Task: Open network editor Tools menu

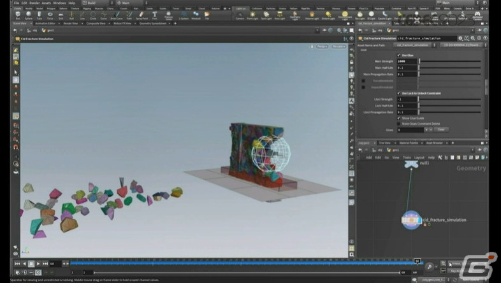Action: pyautogui.click(x=407, y=157)
